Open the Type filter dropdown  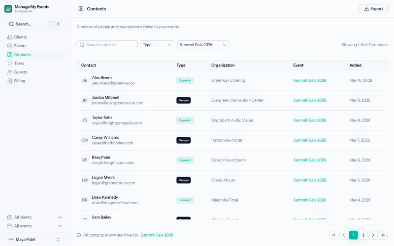point(157,45)
